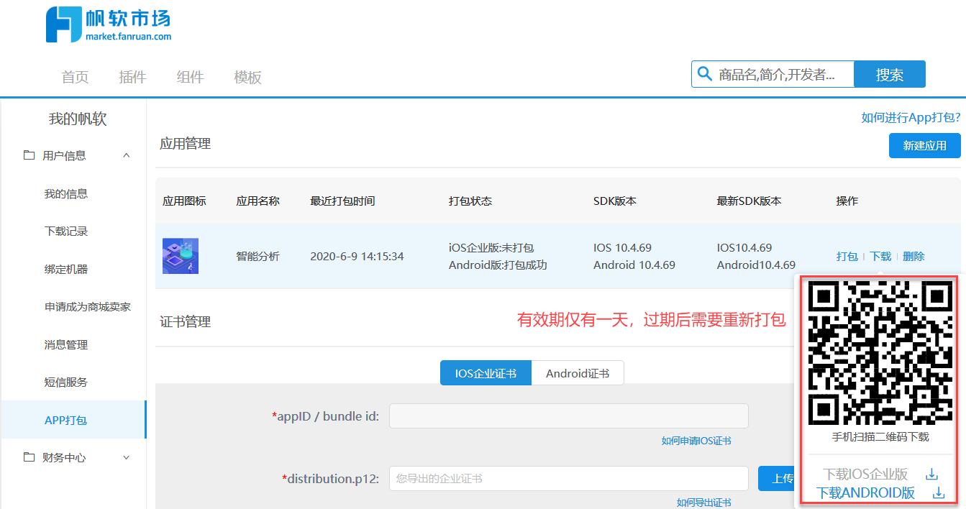
Task: Click 用户信息 sidebar group label
Action: (64, 155)
